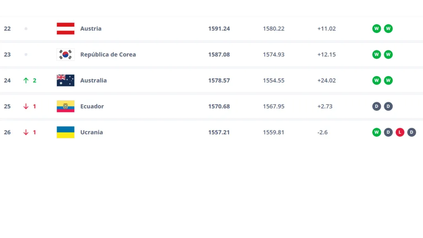Image resolution: width=423 pixels, height=238 pixels.
Task: Click the Australia flag icon
Action: [64, 80]
